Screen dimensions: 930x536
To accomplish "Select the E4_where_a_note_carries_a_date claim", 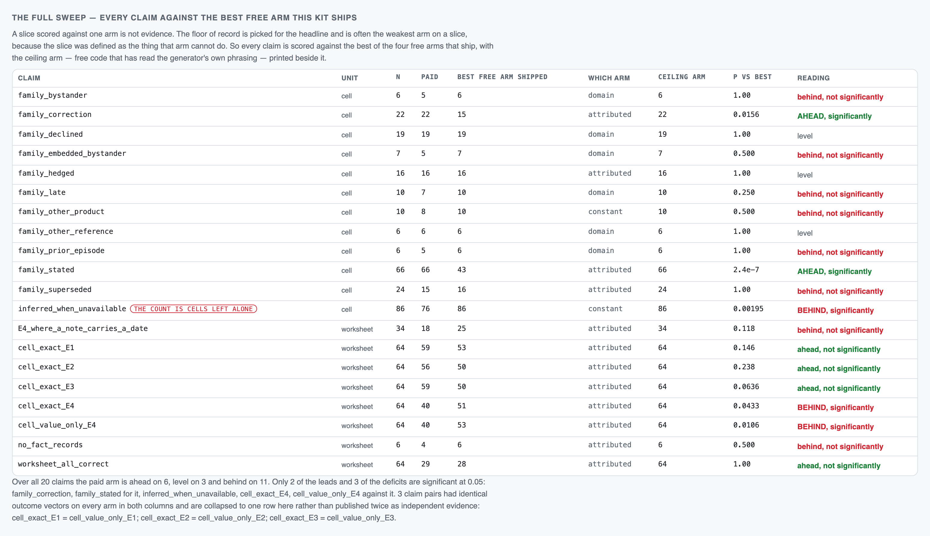I will tap(83, 328).
